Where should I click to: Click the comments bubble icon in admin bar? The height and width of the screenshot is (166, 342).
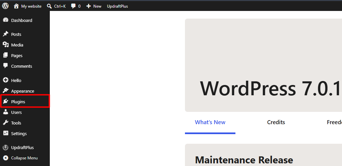[x=73, y=6]
